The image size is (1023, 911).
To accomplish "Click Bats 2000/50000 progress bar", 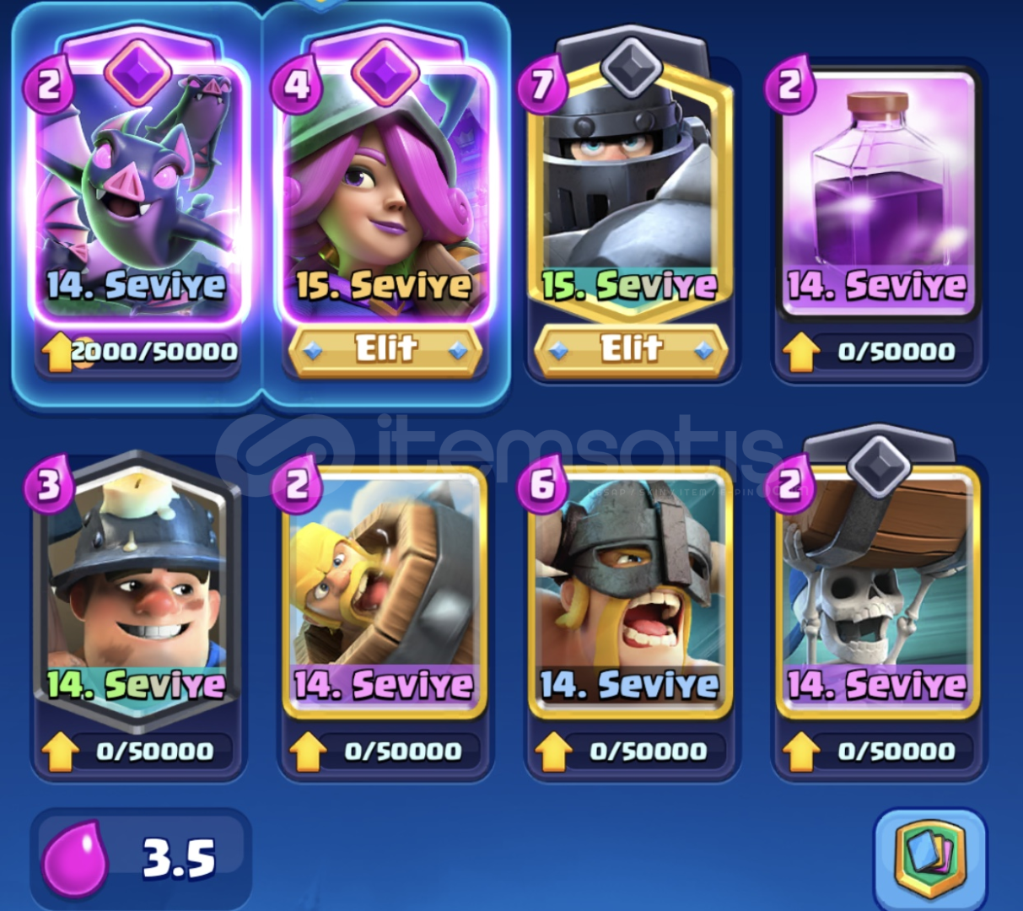I will [153, 352].
